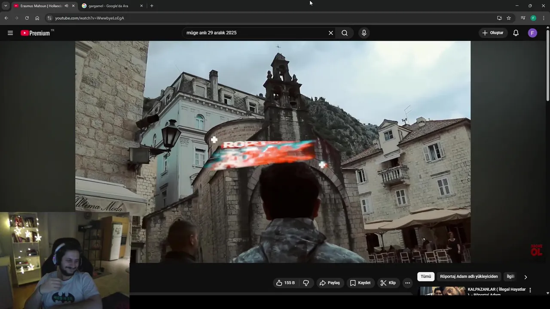
Task: Click the page vertical scrollbar thumb
Action: click(547, 66)
